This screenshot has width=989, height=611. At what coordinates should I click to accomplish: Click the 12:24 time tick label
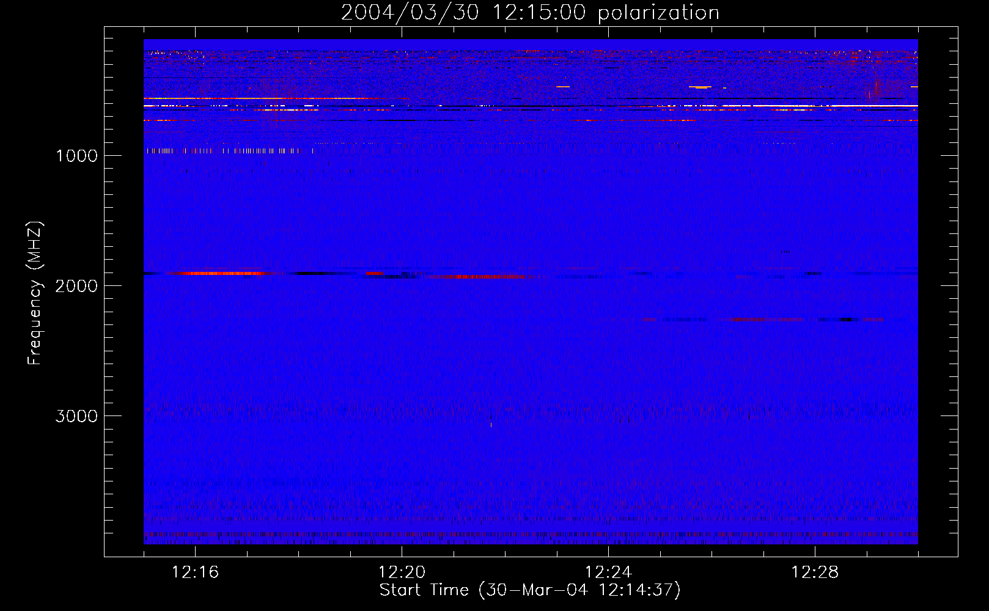pos(608,573)
